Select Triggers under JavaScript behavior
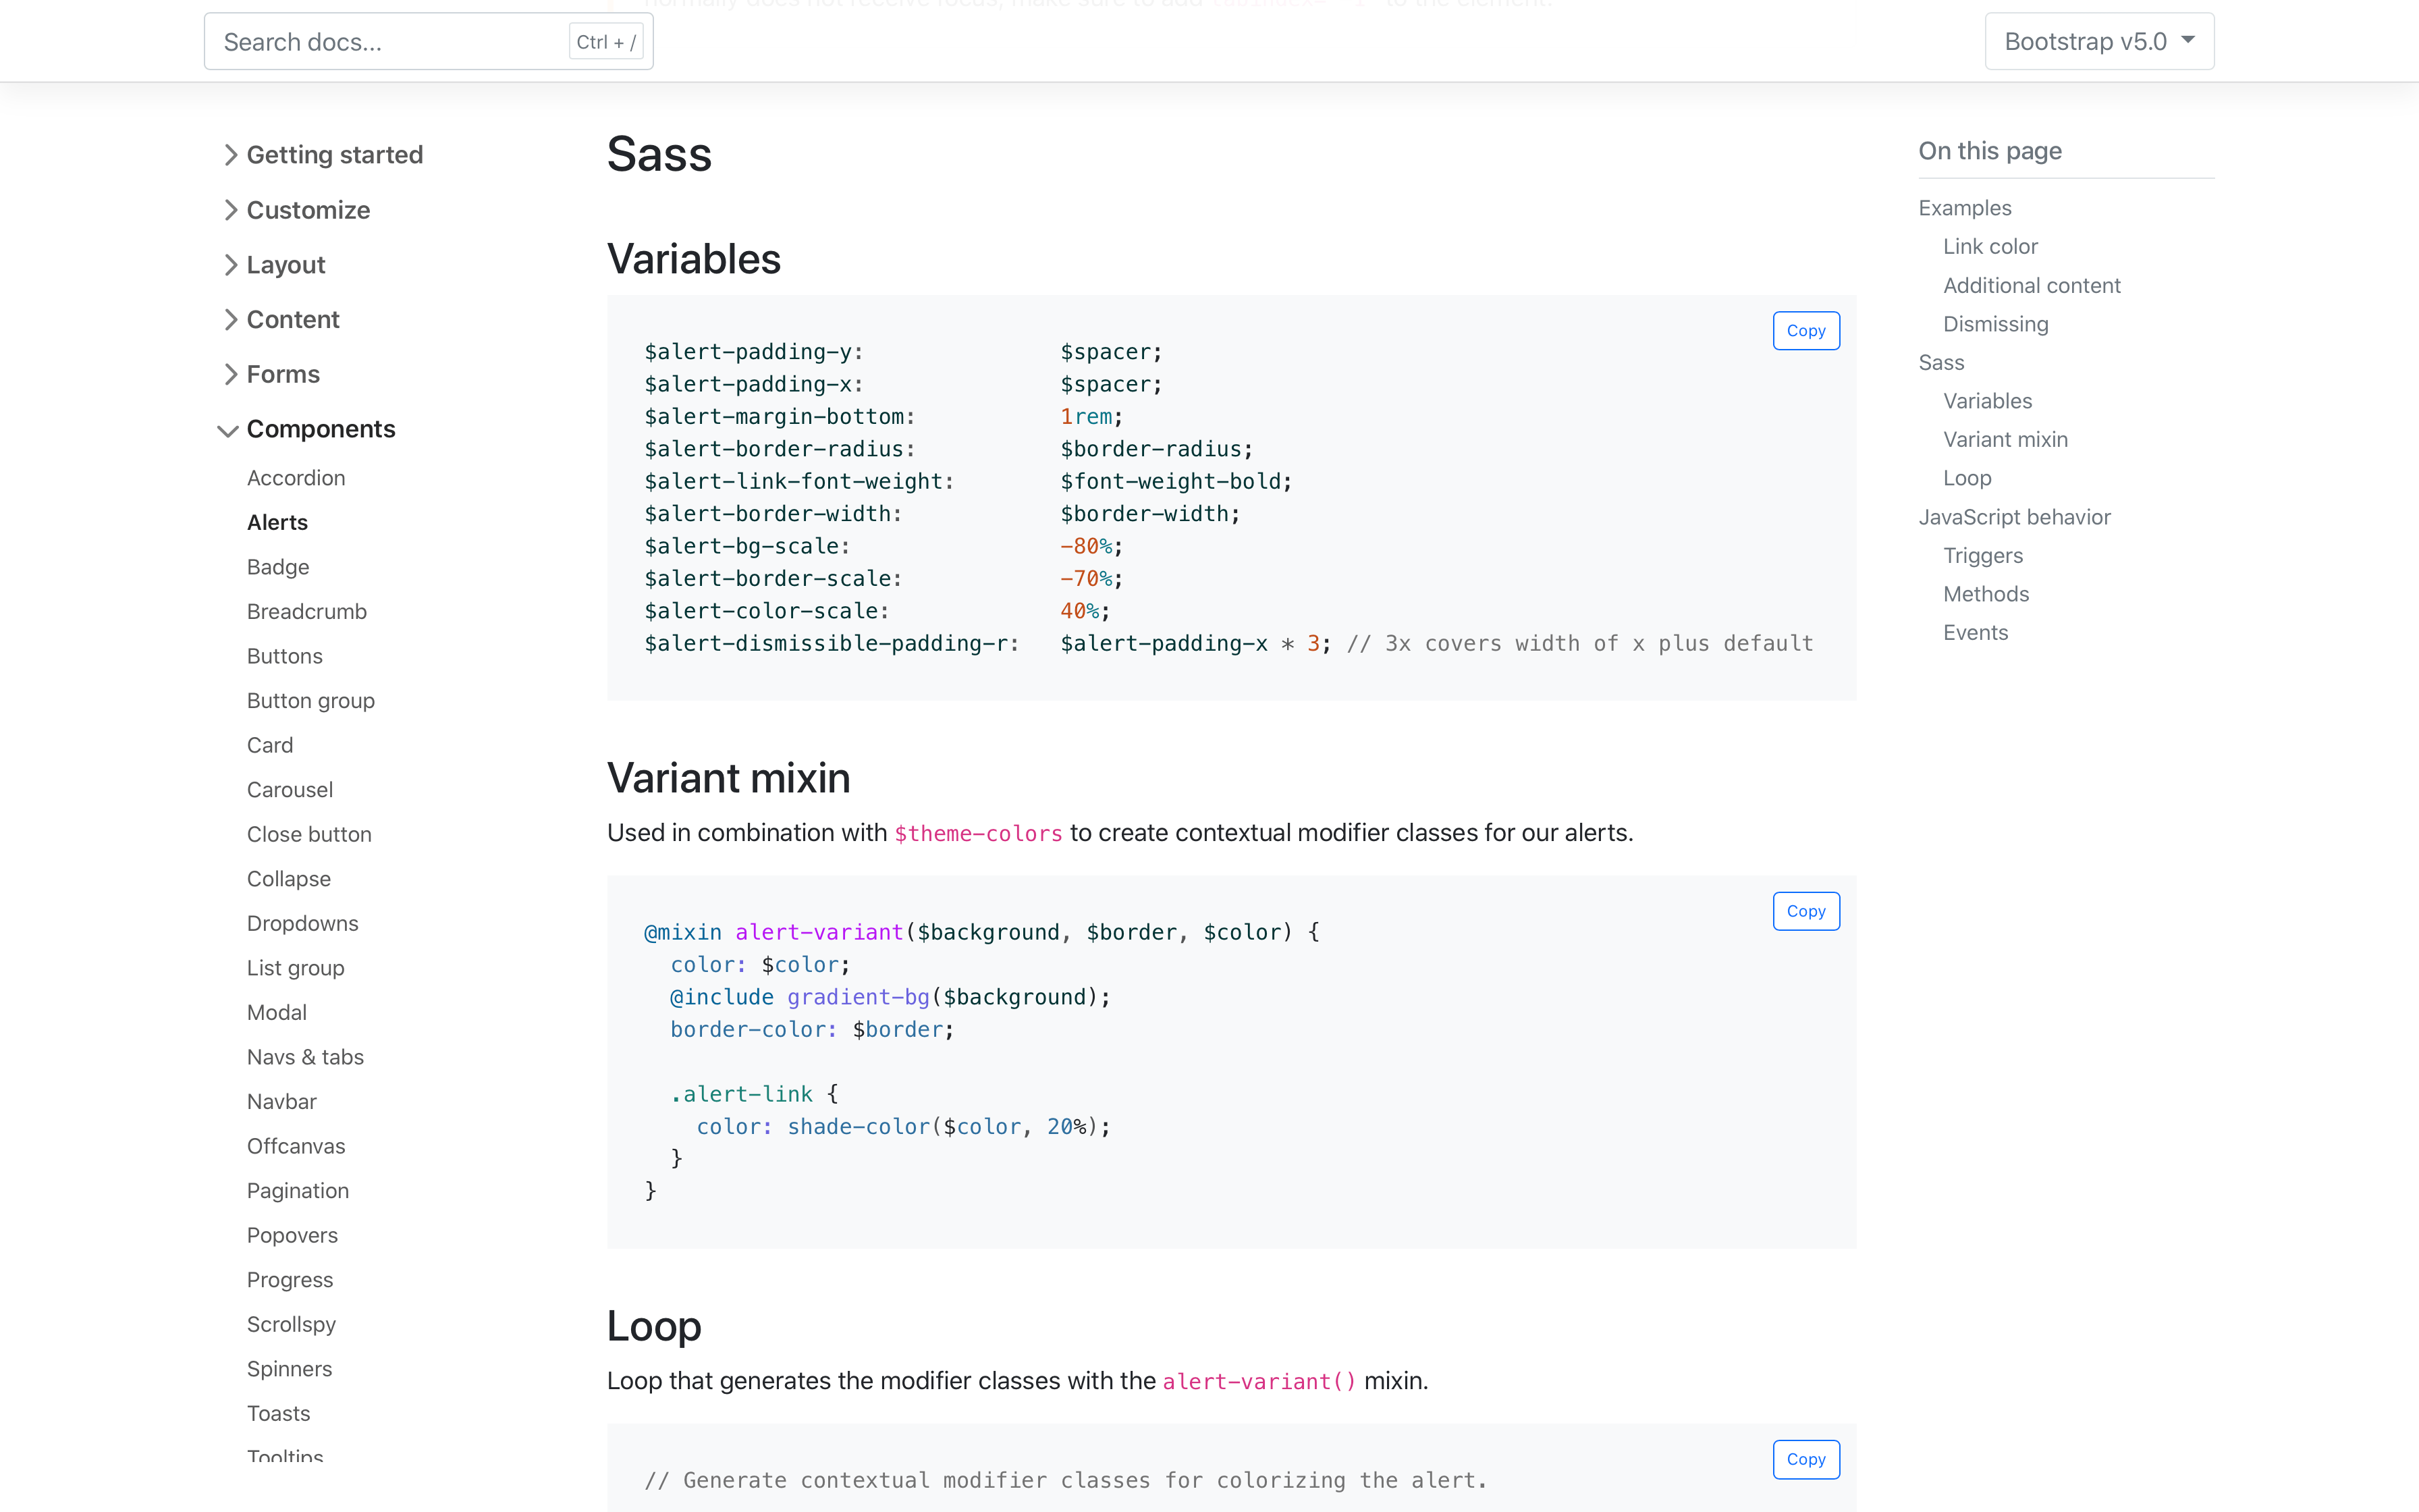The width and height of the screenshot is (2419, 1512). click(x=1984, y=554)
